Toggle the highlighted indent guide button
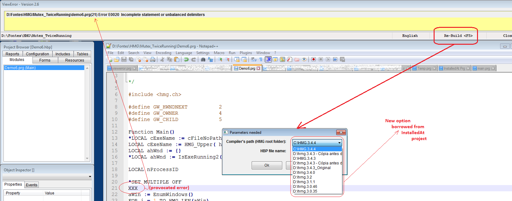512x201 pixels. coord(268,59)
